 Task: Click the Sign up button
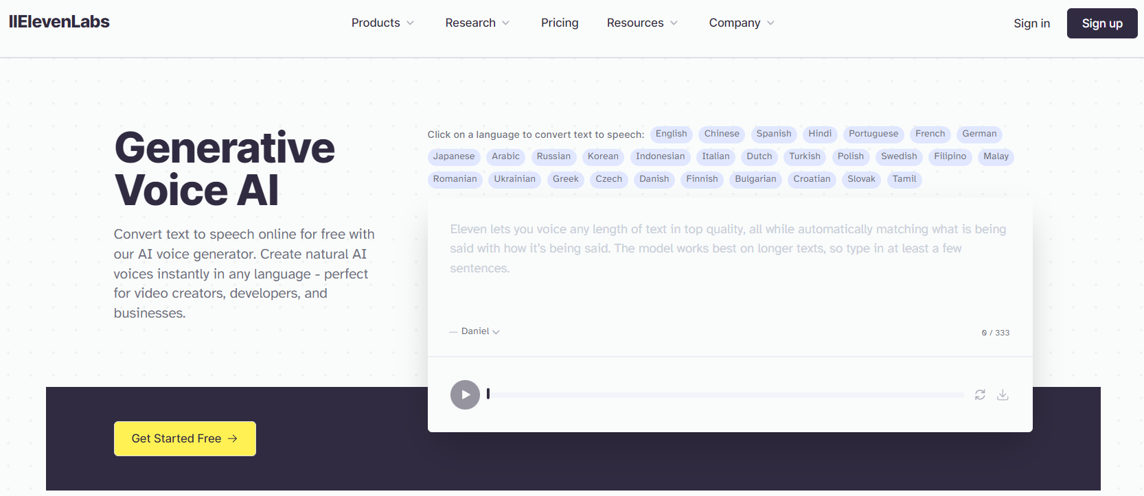click(1101, 23)
